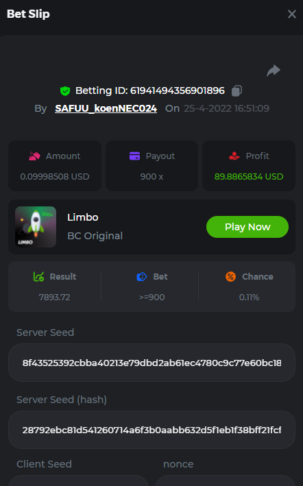Click the orange Chance percent icon
303x486 pixels.
pyautogui.click(x=230, y=276)
